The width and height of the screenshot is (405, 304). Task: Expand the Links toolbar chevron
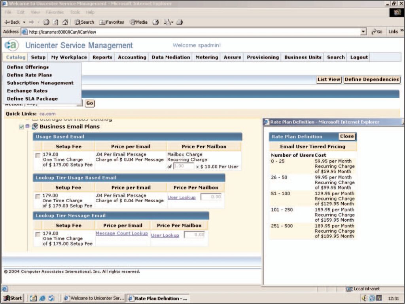click(x=402, y=31)
